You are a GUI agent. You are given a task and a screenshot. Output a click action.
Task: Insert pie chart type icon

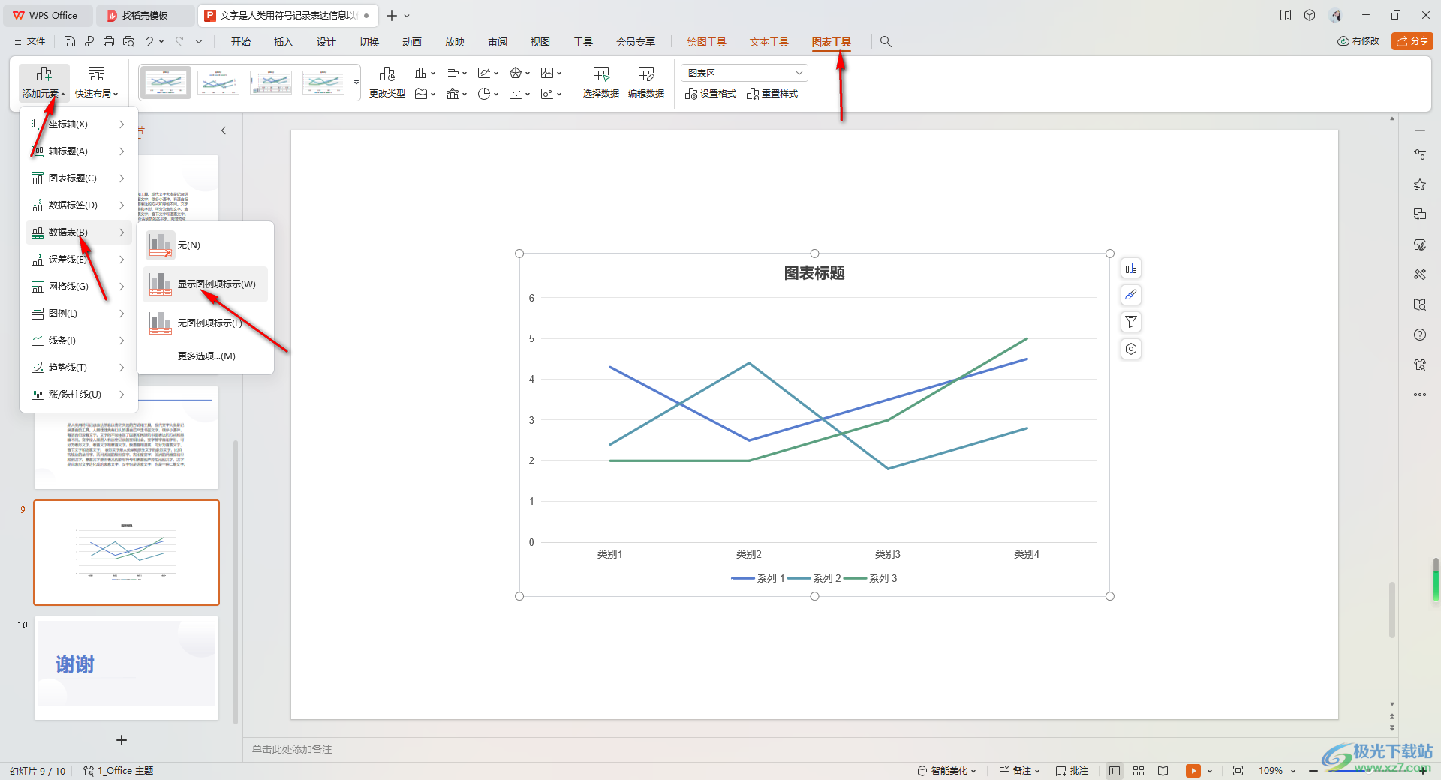tap(488, 94)
